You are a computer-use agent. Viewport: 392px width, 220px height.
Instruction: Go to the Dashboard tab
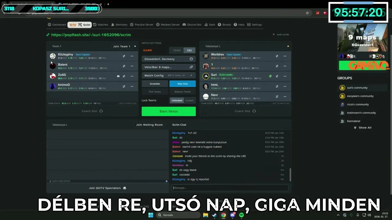pyautogui.click(x=57, y=25)
